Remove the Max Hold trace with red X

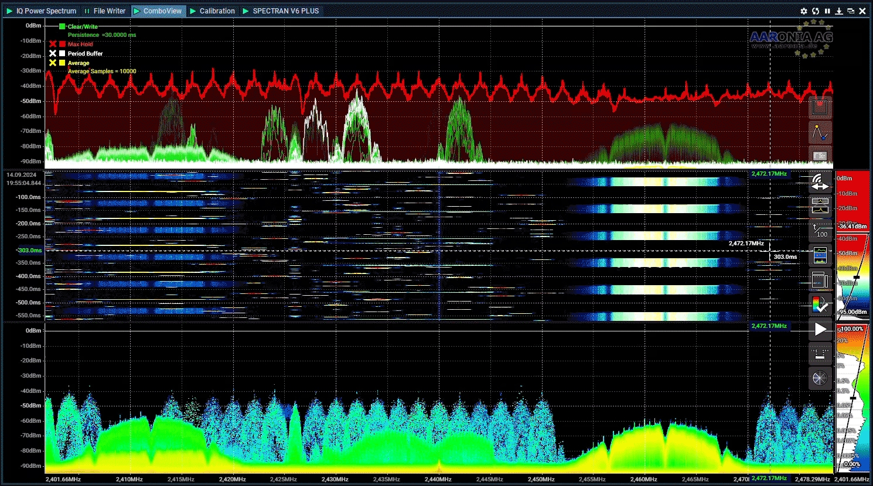click(x=53, y=45)
